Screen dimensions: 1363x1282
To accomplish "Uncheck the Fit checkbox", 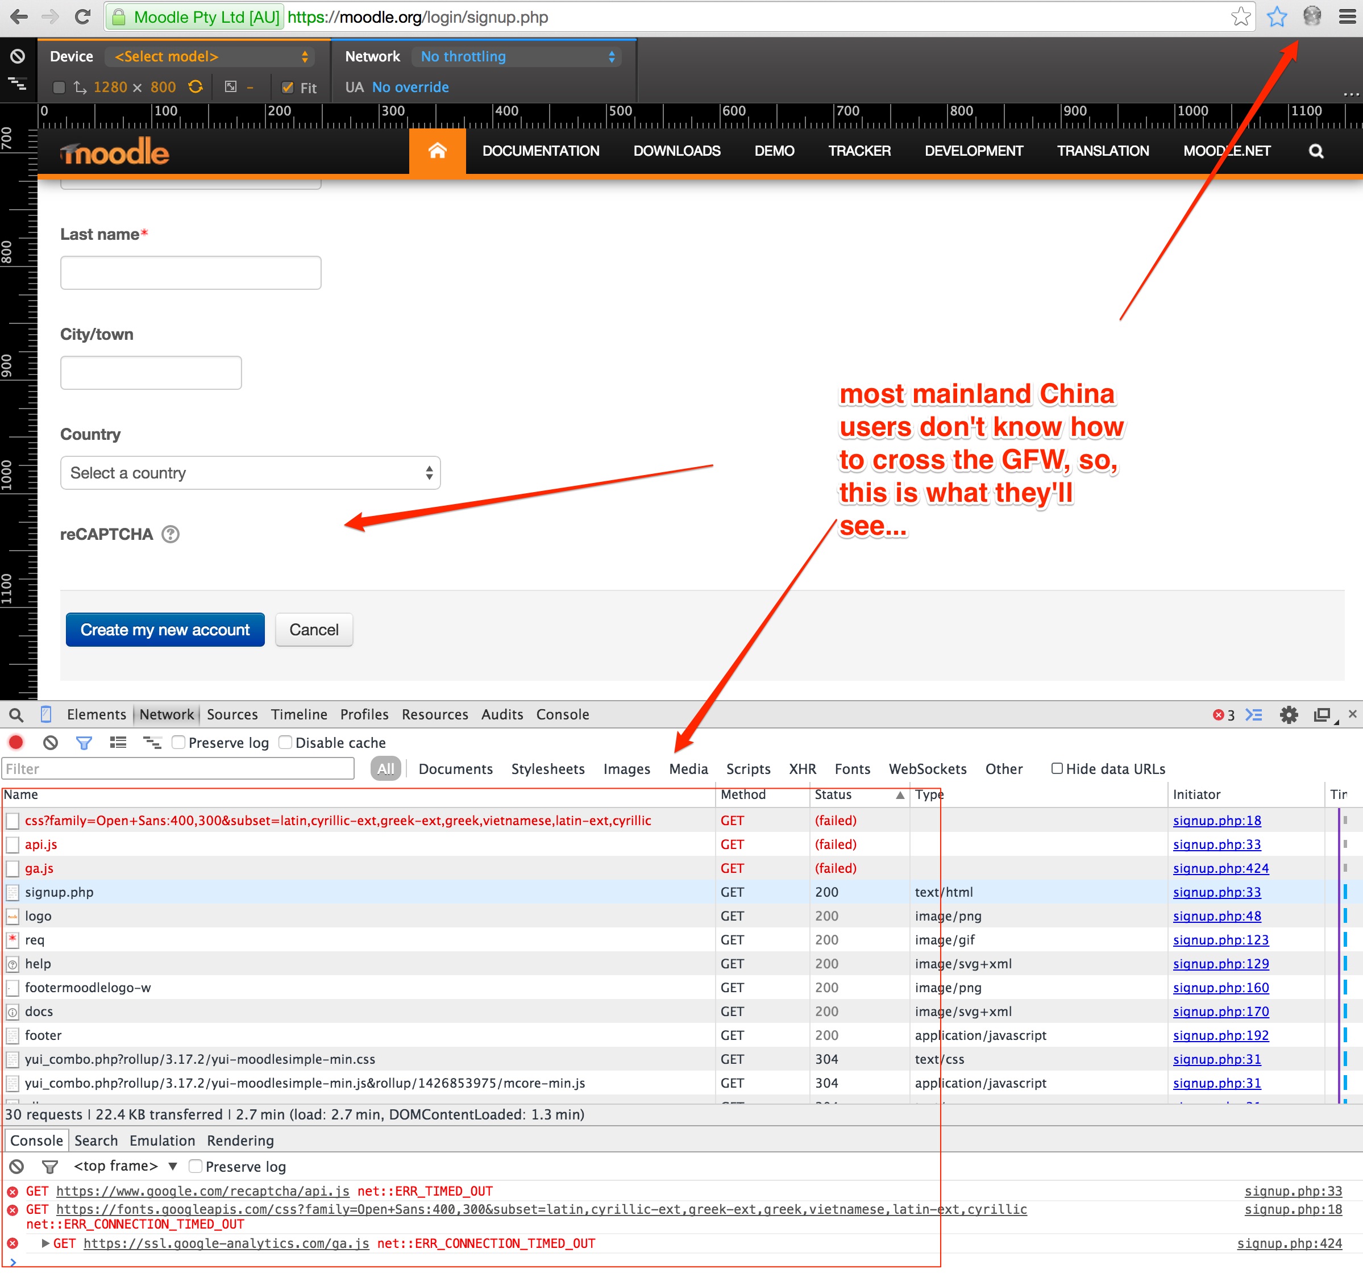I will pos(288,87).
